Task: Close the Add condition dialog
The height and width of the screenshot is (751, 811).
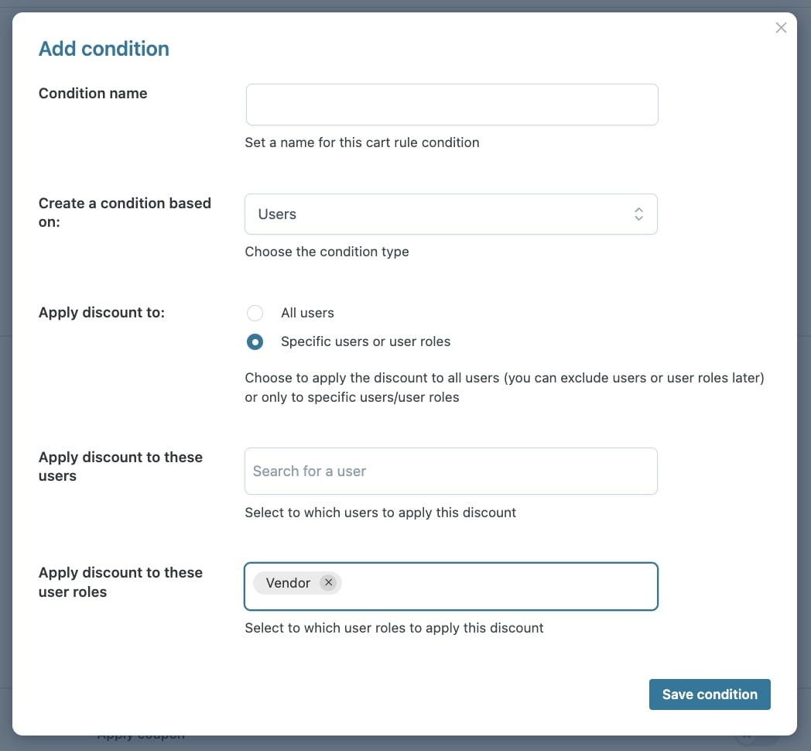Action: coord(781,28)
